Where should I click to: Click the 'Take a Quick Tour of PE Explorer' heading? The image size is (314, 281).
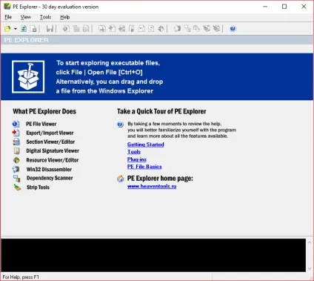(161, 111)
